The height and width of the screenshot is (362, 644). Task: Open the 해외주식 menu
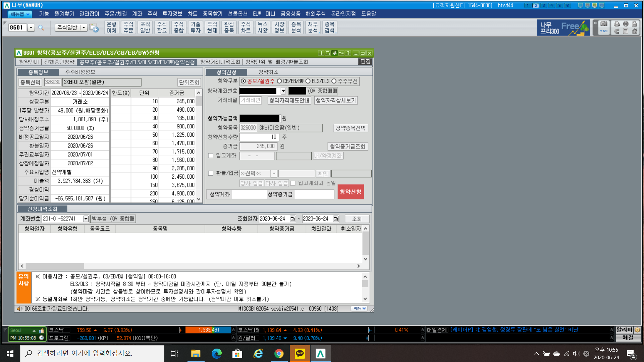pos(315,14)
